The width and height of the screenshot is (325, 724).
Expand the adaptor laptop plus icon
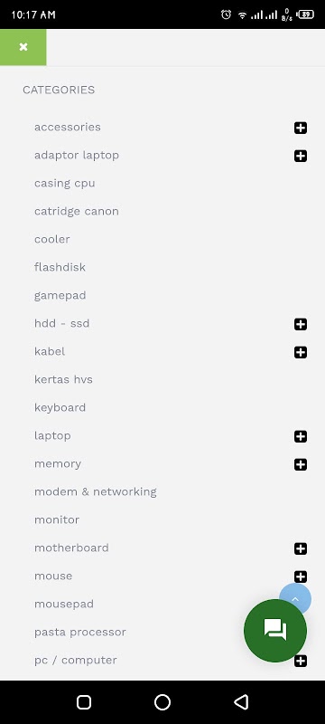coord(301,156)
